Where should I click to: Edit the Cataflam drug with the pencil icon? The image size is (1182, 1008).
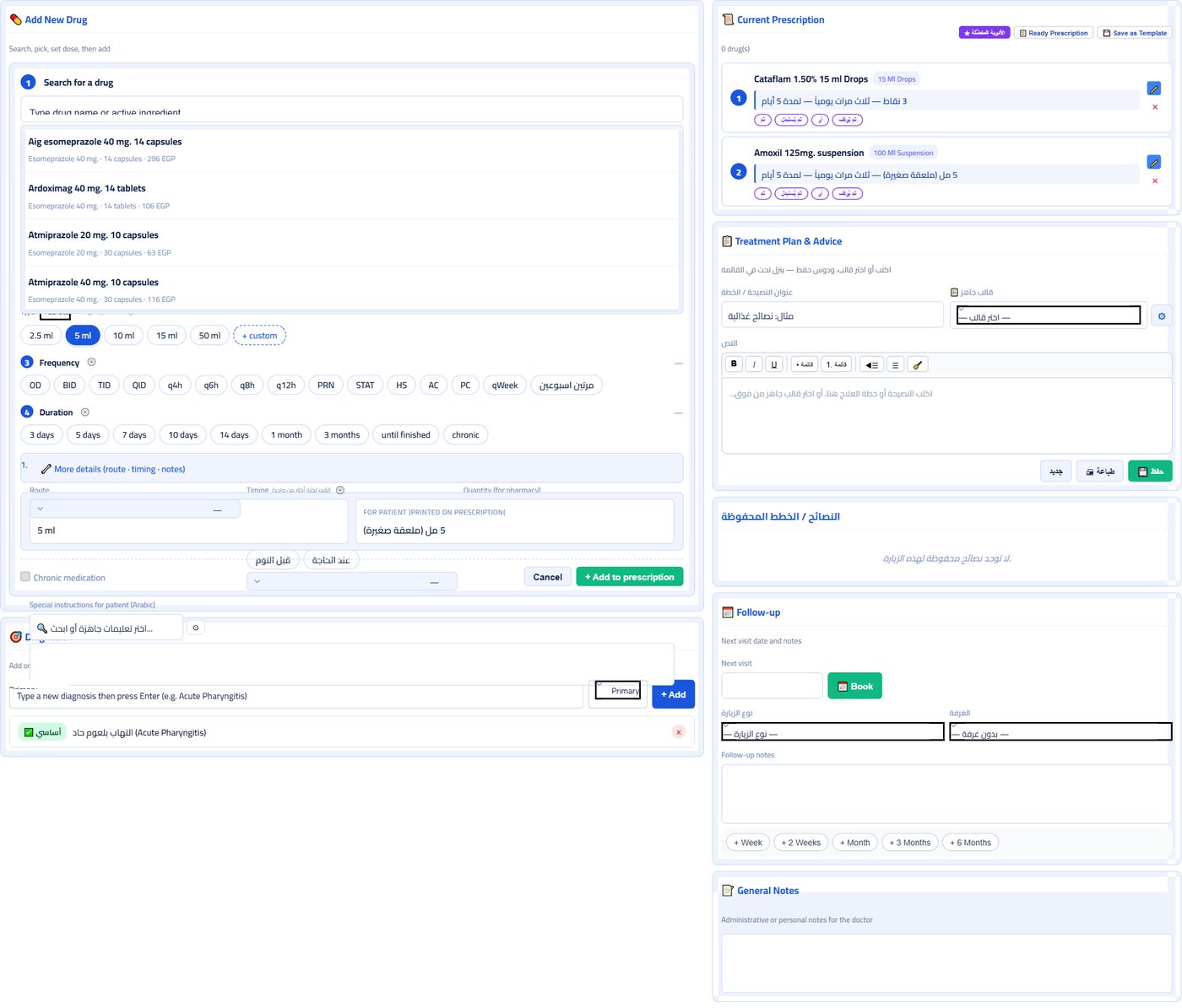(x=1154, y=89)
